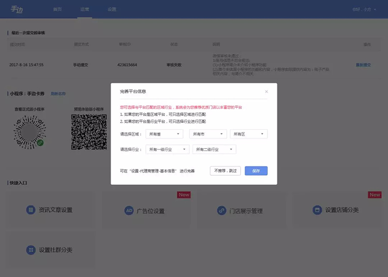This screenshot has height=277, width=388.
Task: Close the 完善平台信息 dialog
Action: (x=266, y=92)
